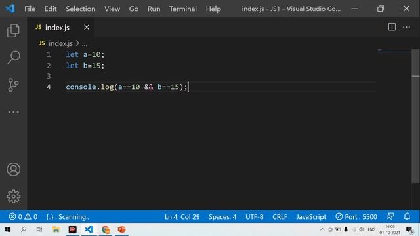
Task: Open Windows taskbar search
Action: (x=24, y=229)
